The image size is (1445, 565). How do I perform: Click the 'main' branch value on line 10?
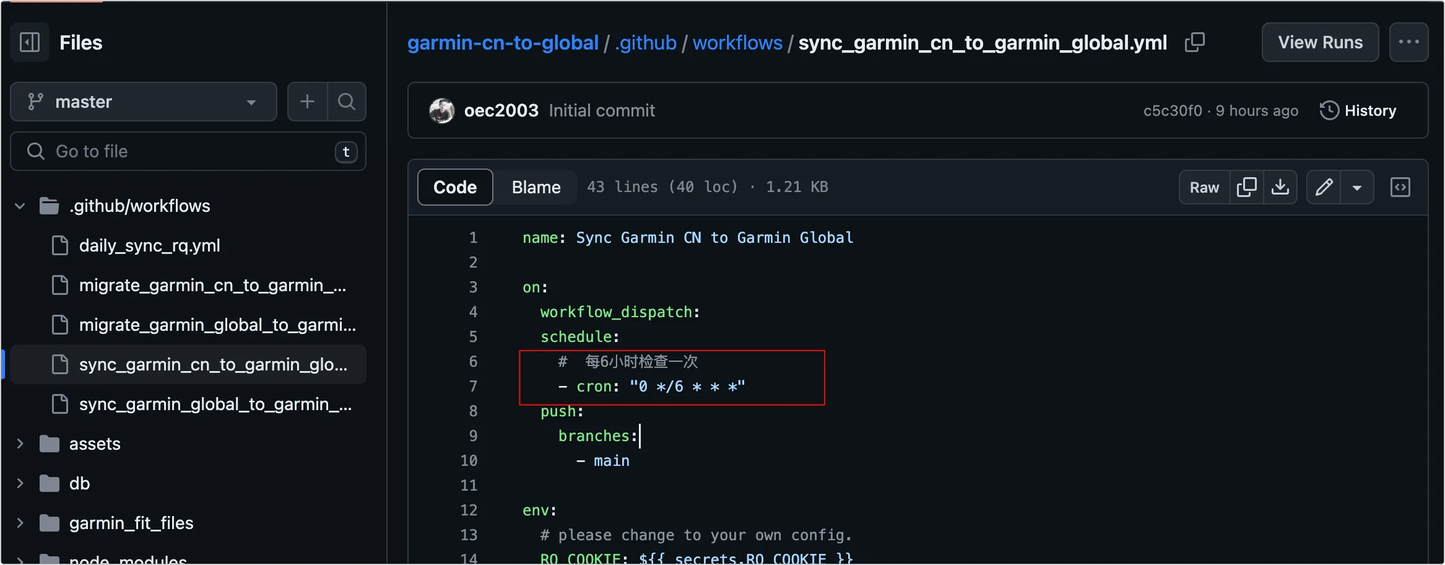tap(612, 461)
